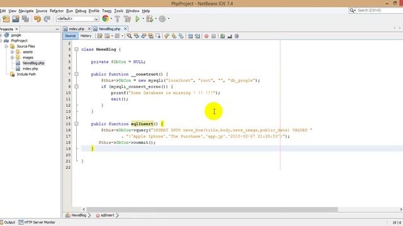Open the Help menu
The image size is (403, 226).
pyautogui.click(x=146, y=11)
